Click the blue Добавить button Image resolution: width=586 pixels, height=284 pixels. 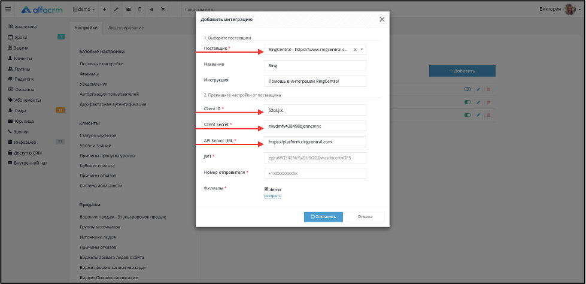click(462, 71)
